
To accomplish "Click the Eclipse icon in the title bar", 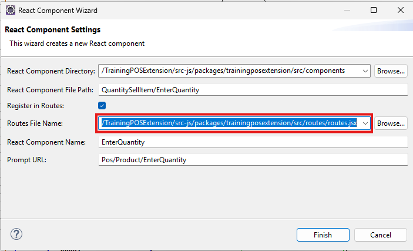I will tap(10, 10).
